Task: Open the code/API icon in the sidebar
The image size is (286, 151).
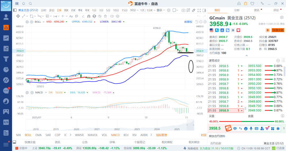Action: coord(6,122)
